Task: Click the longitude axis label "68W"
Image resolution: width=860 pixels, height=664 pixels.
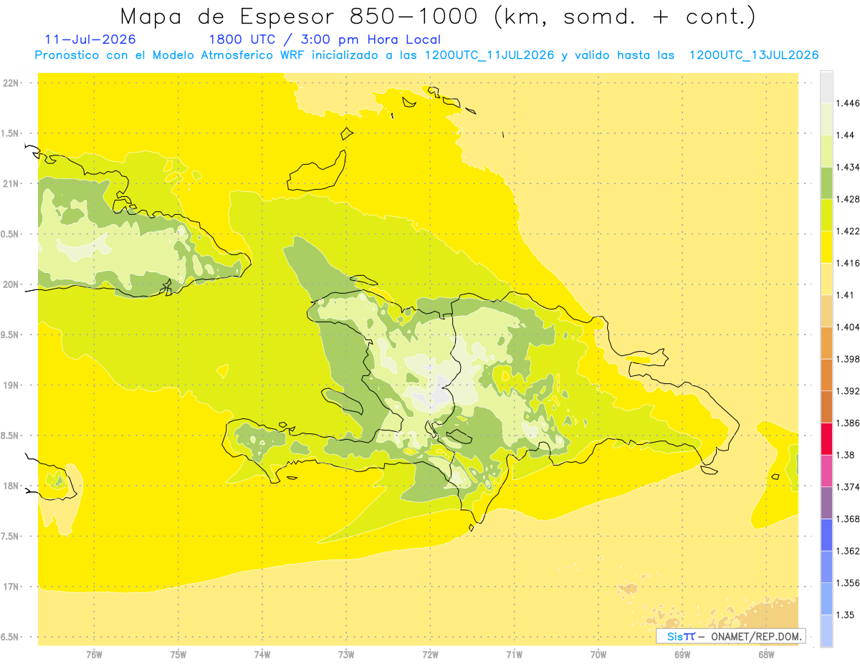Action: coord(766,654)
